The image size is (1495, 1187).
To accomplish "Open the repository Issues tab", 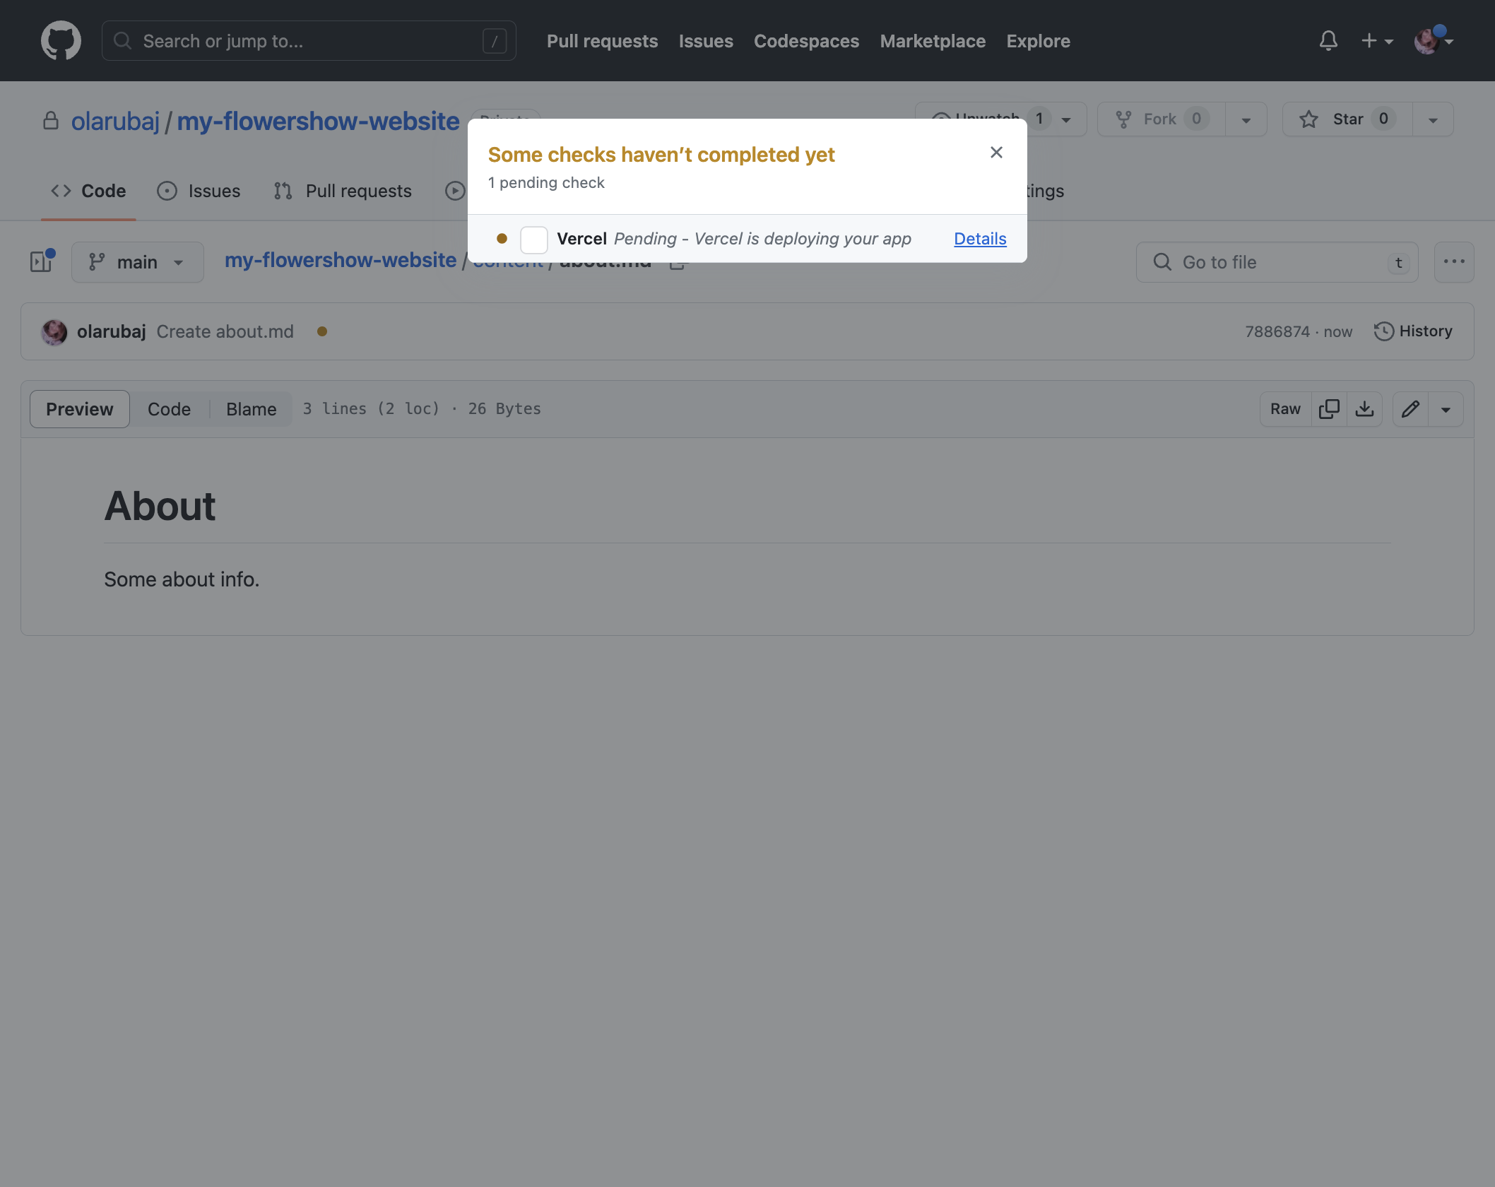I will (199, 191).
